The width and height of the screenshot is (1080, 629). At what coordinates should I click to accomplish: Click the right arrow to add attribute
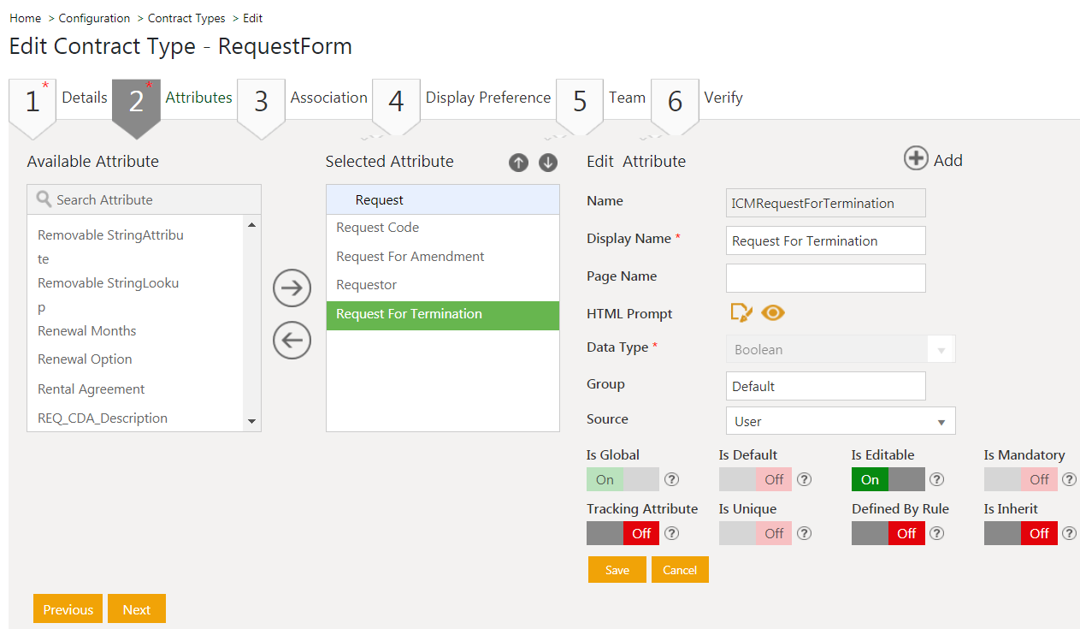pos(292,288)
